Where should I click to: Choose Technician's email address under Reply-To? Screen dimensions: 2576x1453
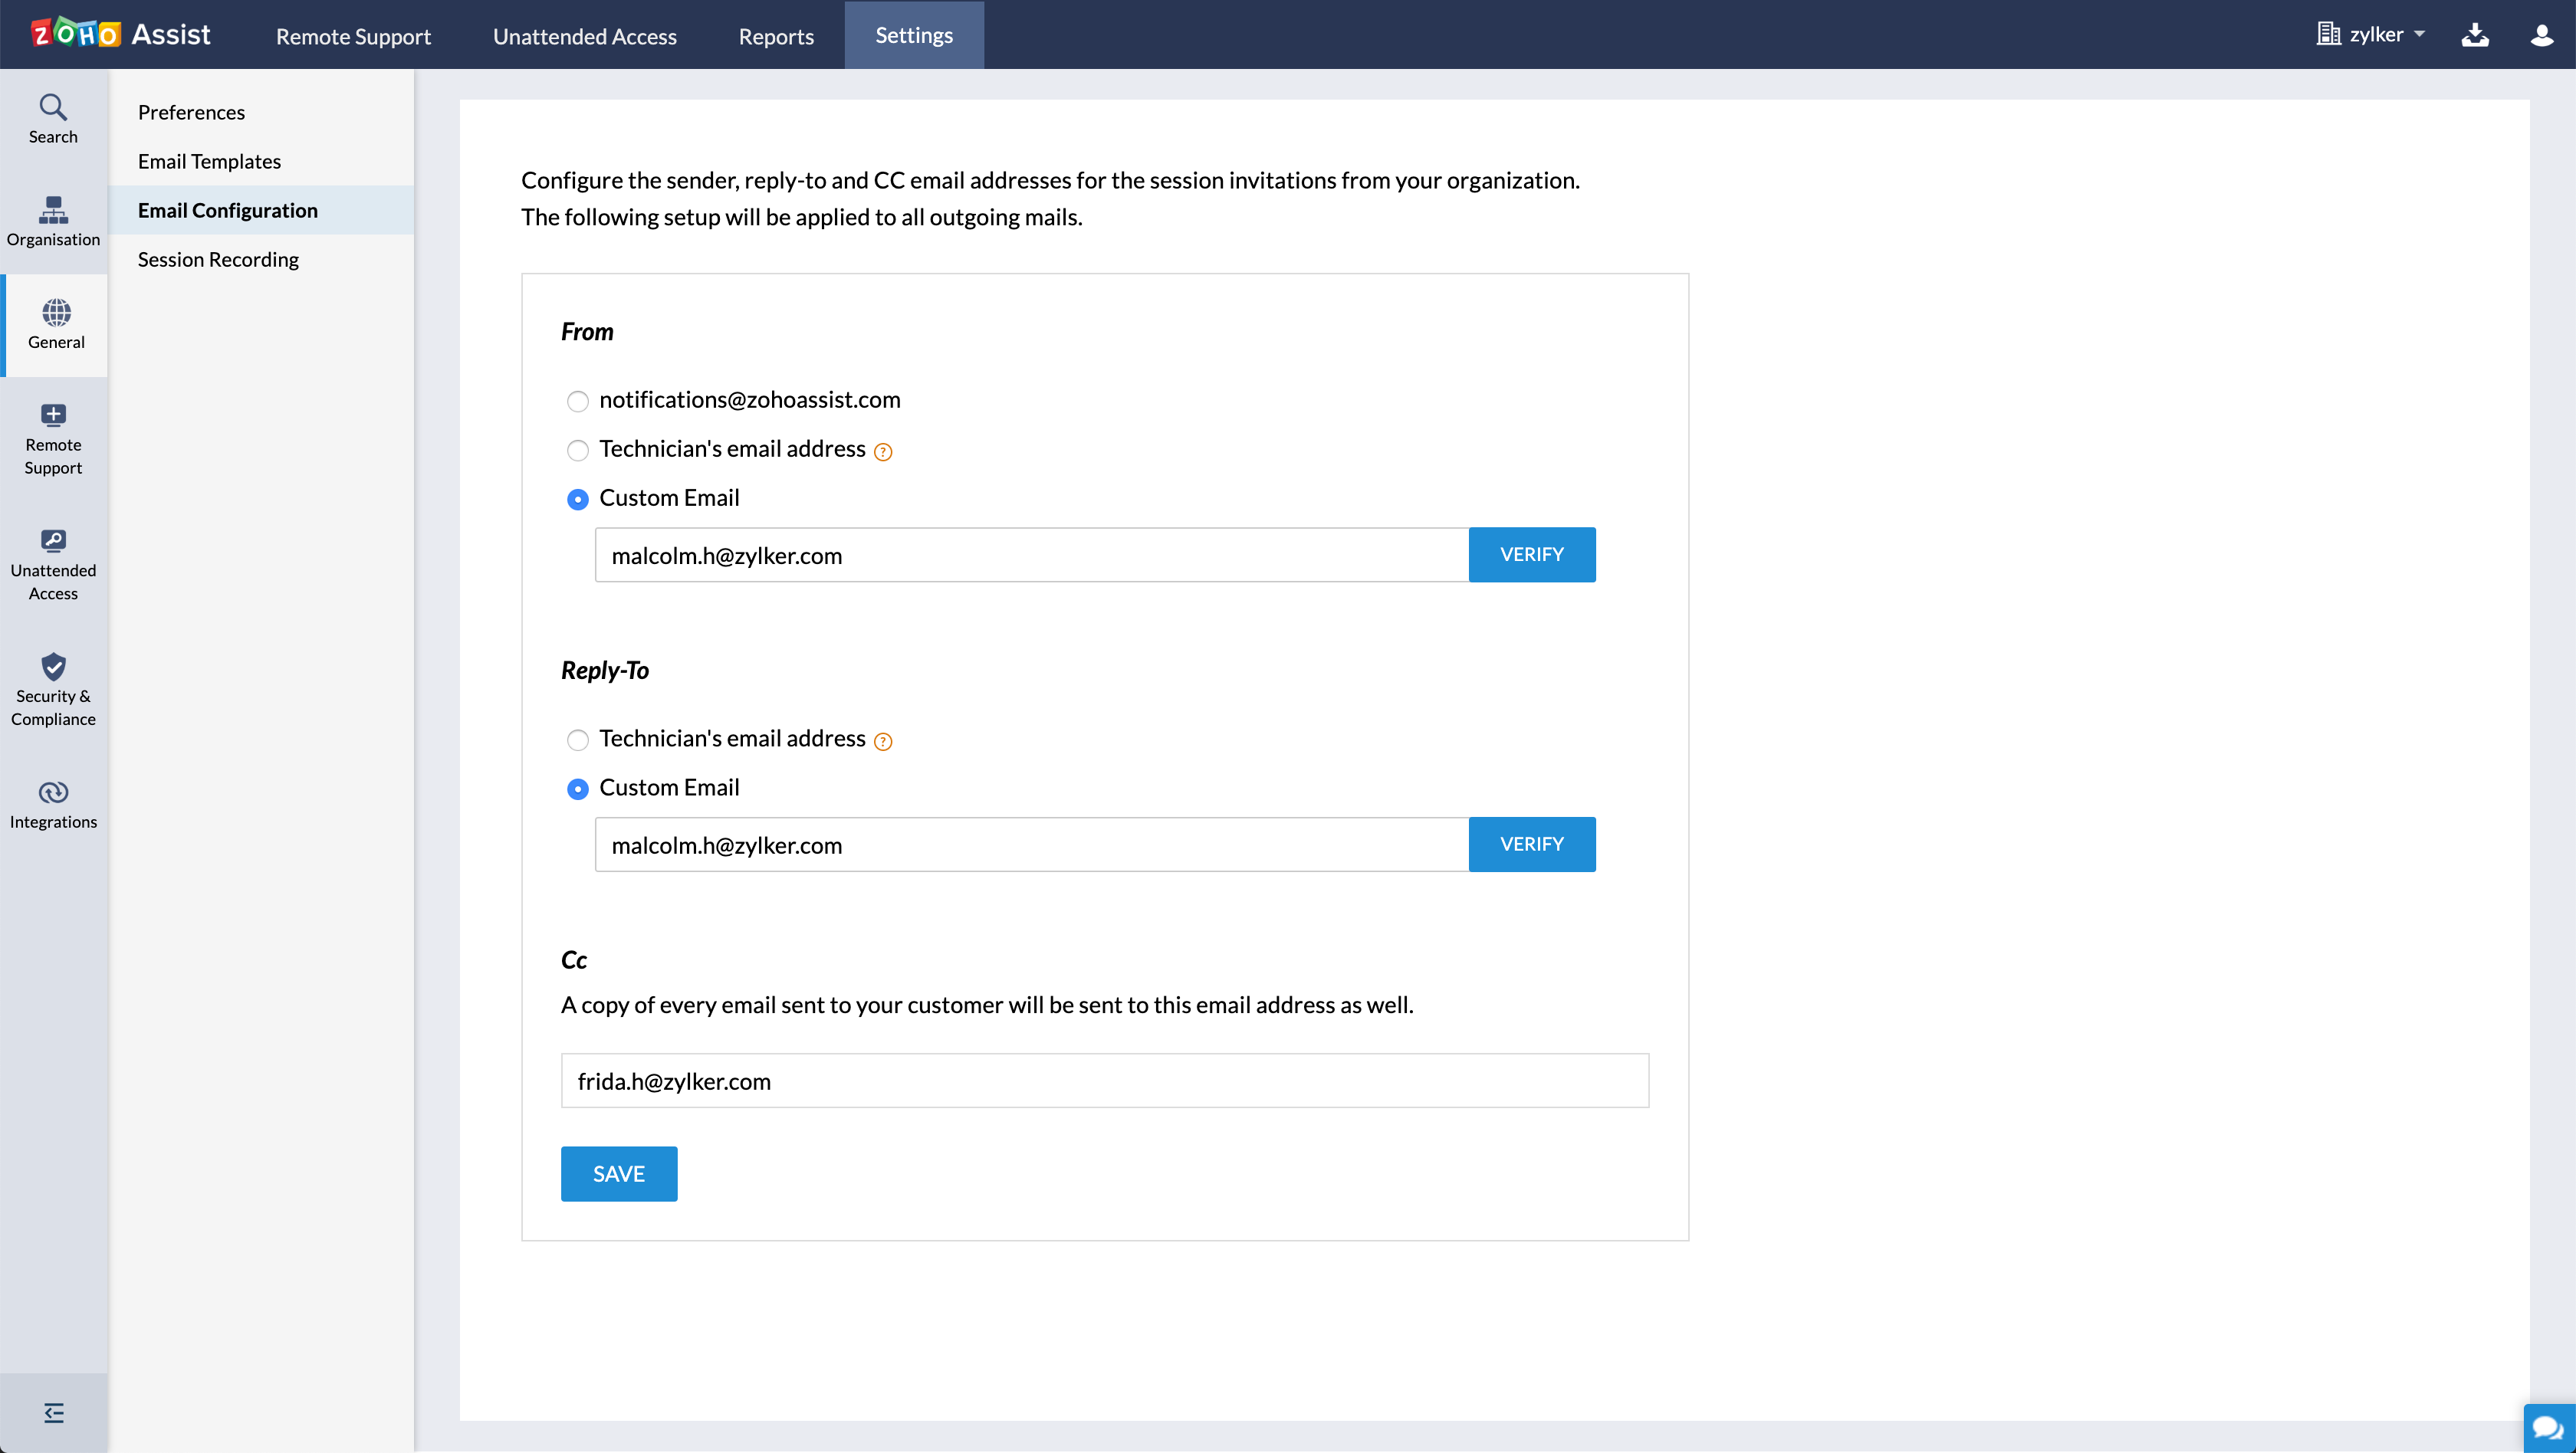click(578, 740)
